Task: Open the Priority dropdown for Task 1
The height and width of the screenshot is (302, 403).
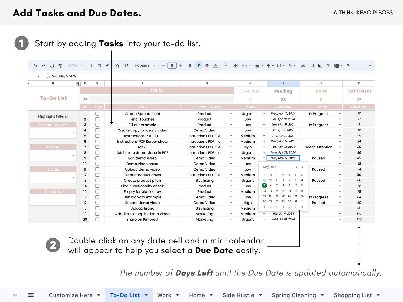Action: click(x=264, y=147)
